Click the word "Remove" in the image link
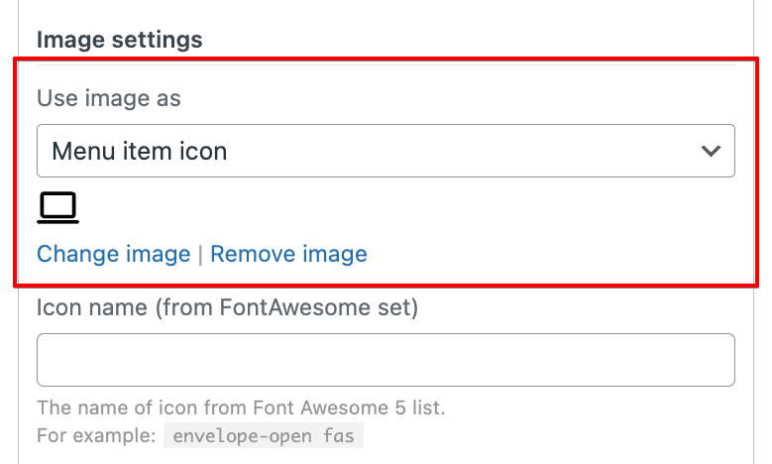772x464 pixels. [x=253, y=254]
